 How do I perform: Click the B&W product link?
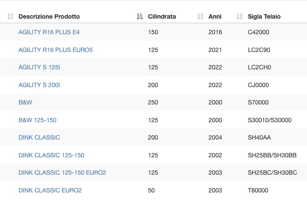coord(25,102)
